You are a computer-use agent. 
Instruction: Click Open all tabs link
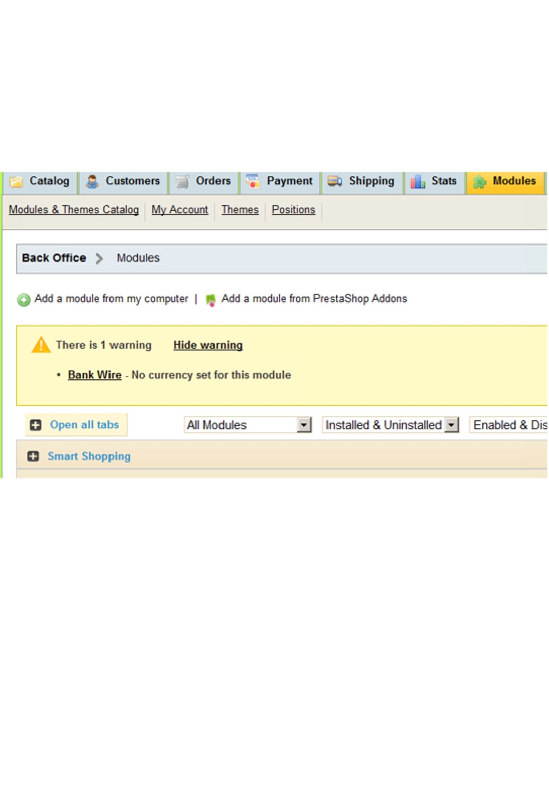click(84, 425)
